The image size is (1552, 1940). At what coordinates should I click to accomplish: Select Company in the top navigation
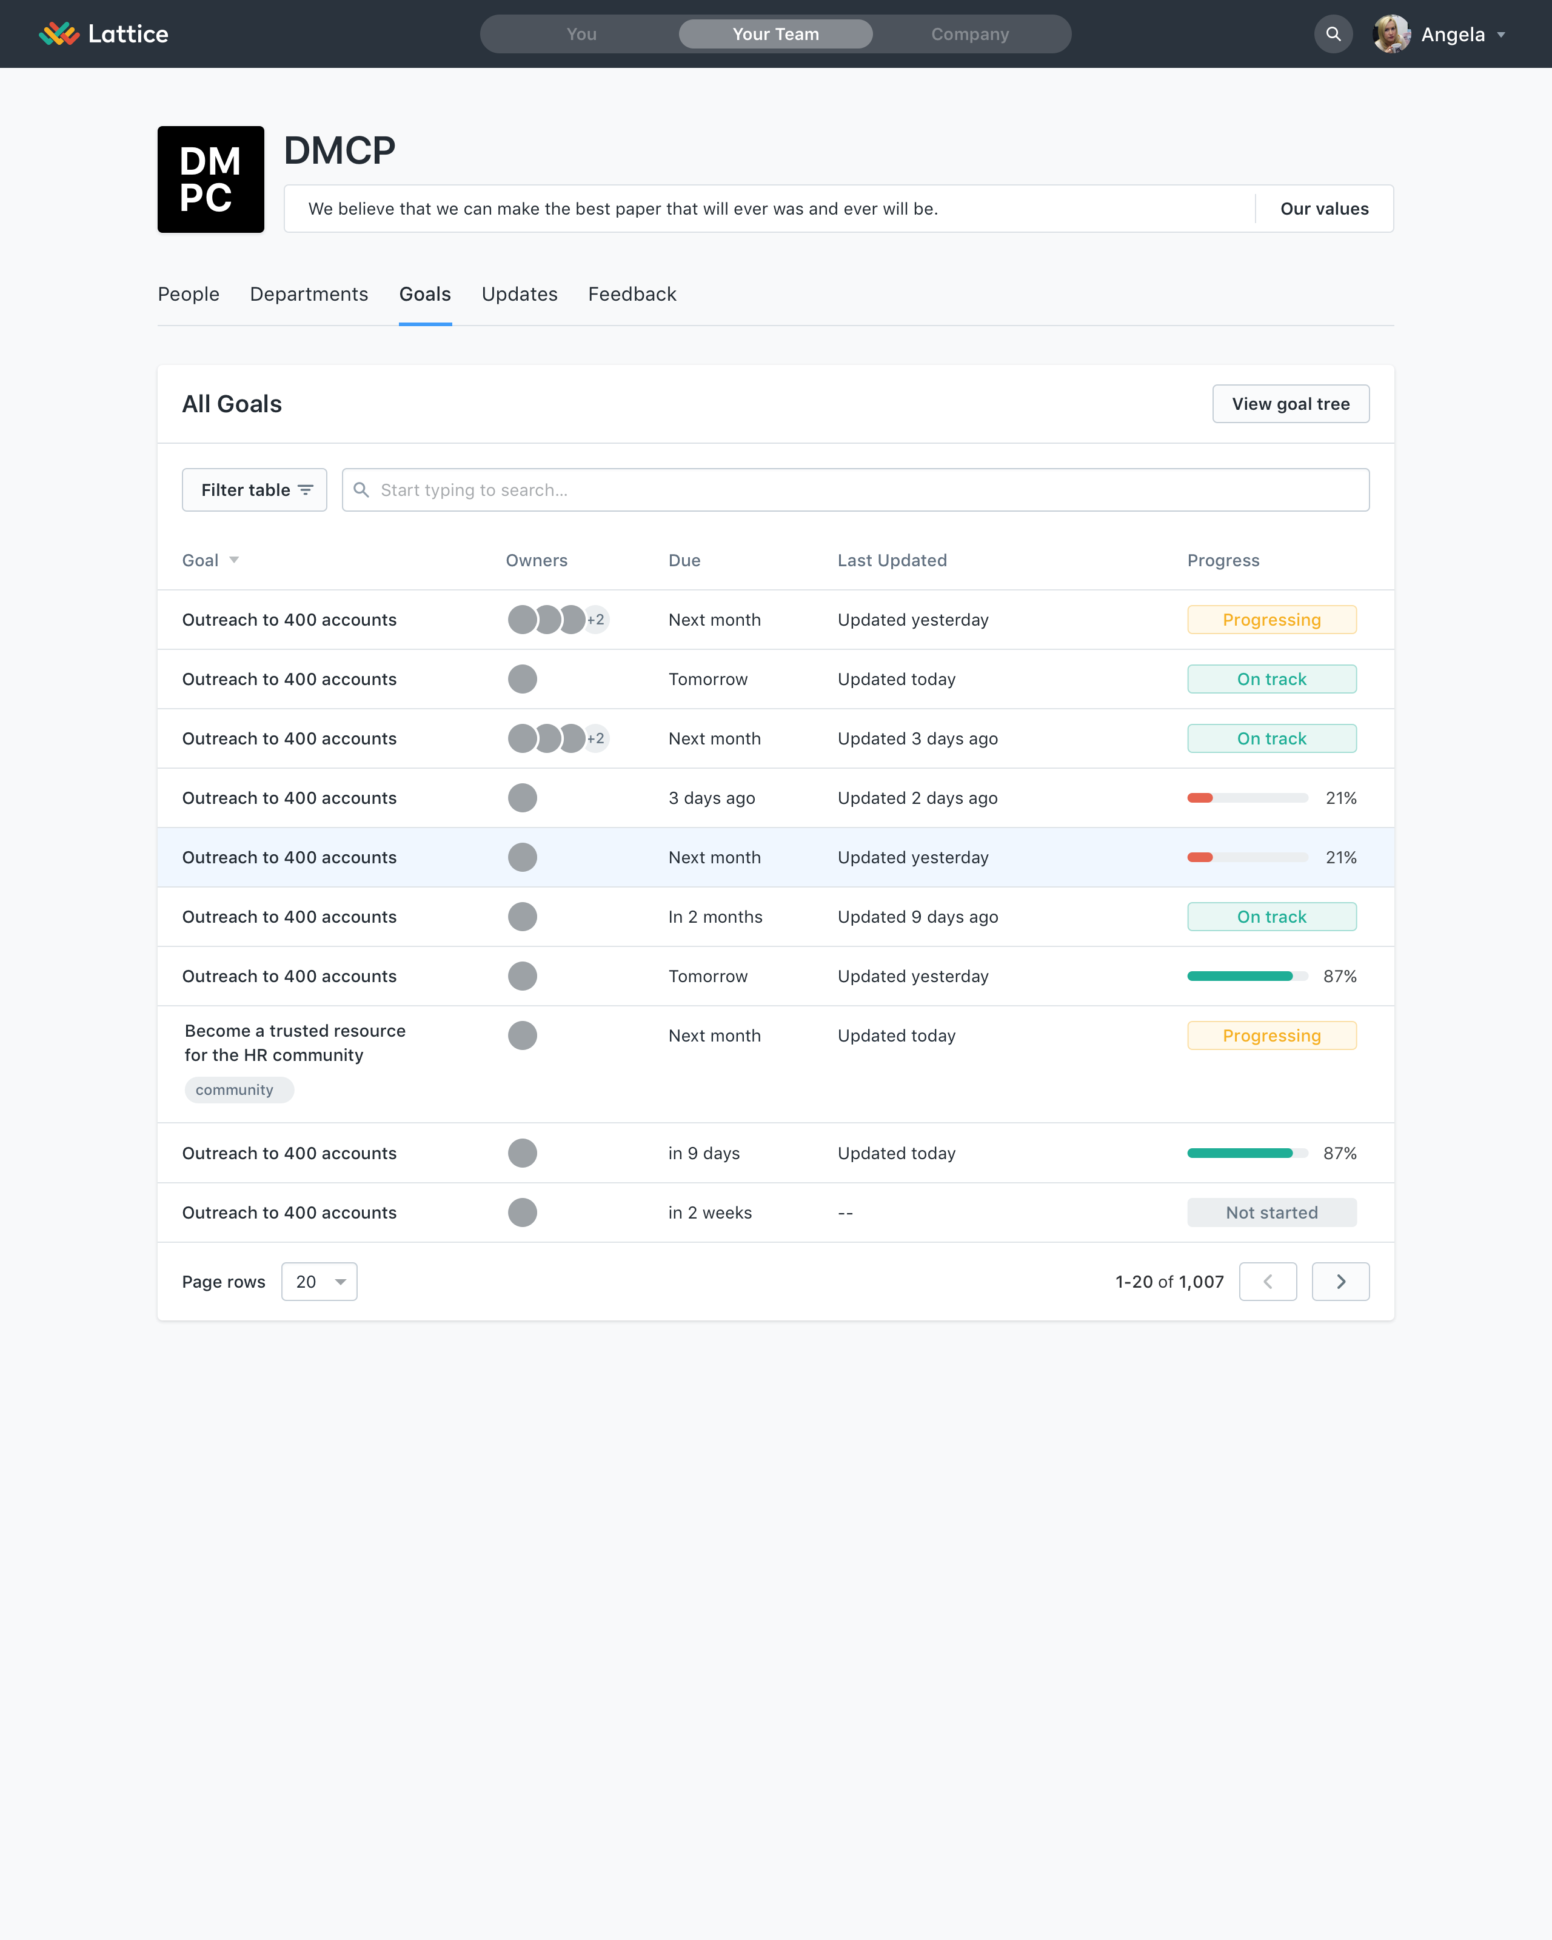pos(970,33)
